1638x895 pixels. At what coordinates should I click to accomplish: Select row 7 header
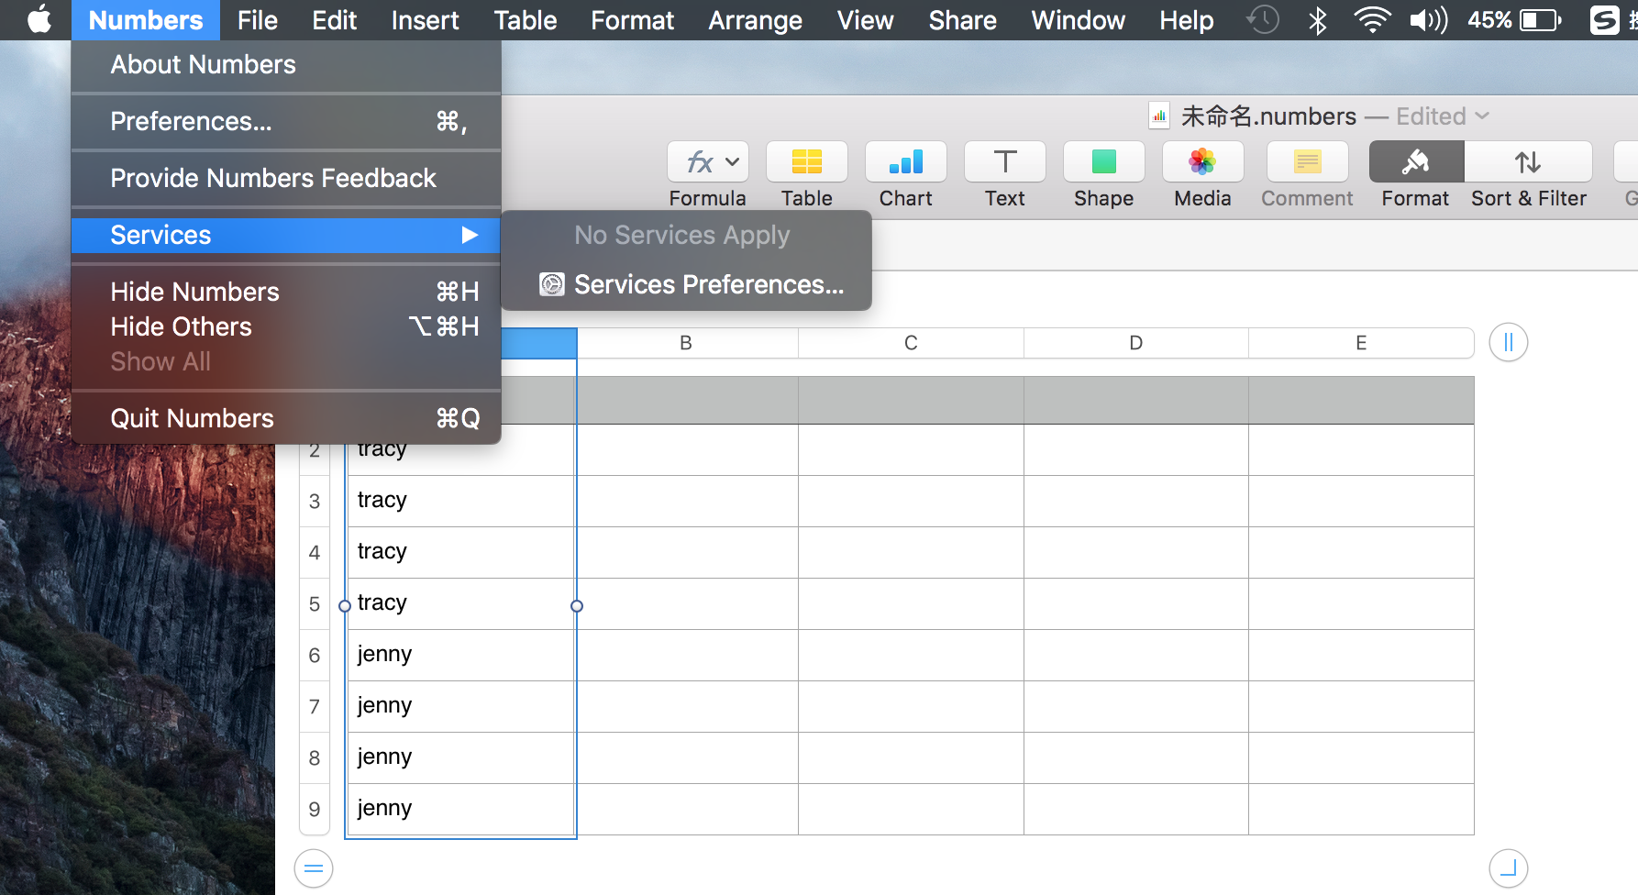click(x=315, y=706)
